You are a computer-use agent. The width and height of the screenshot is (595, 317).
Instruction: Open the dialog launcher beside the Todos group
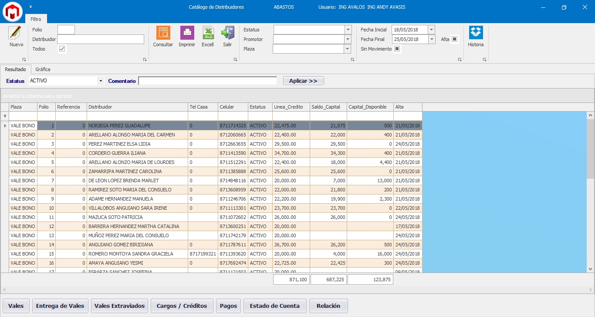[145, 59]
